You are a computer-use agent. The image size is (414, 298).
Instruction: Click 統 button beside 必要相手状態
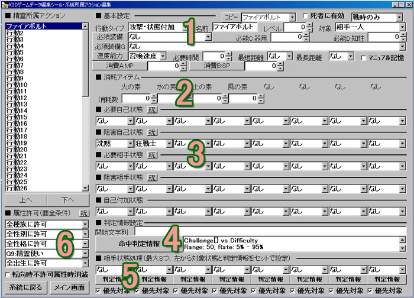tap(152, 155)
